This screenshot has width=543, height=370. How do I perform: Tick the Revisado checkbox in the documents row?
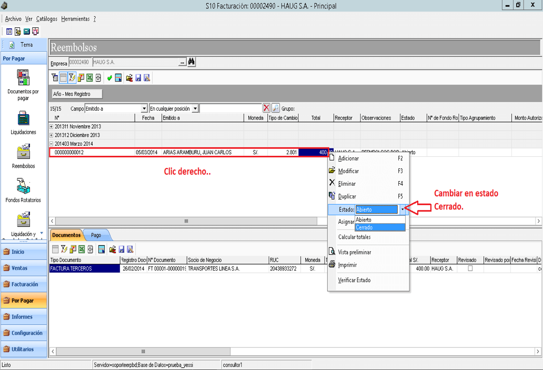470,268
